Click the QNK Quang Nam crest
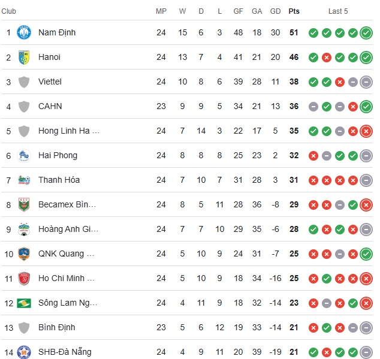 pyautogui.click(x=24, y=254)
